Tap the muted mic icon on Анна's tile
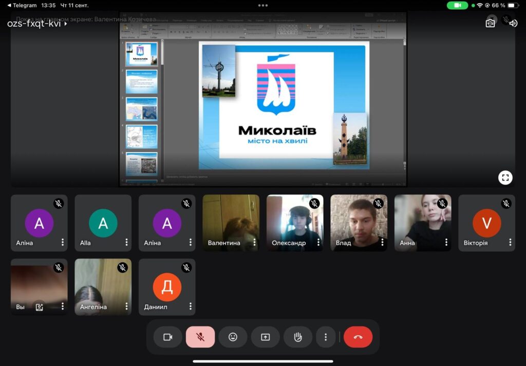This screenshot has width=526, height=366. pyautogui.click(x=442, y=204)
